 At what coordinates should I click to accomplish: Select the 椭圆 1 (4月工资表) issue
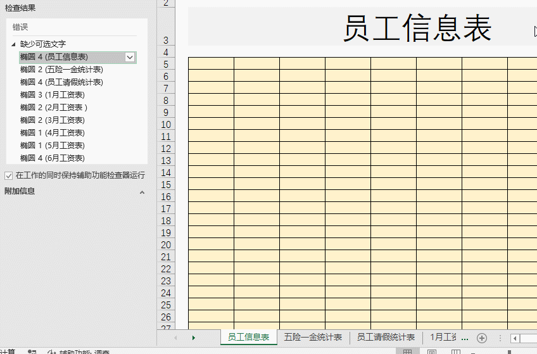[52, 133]
